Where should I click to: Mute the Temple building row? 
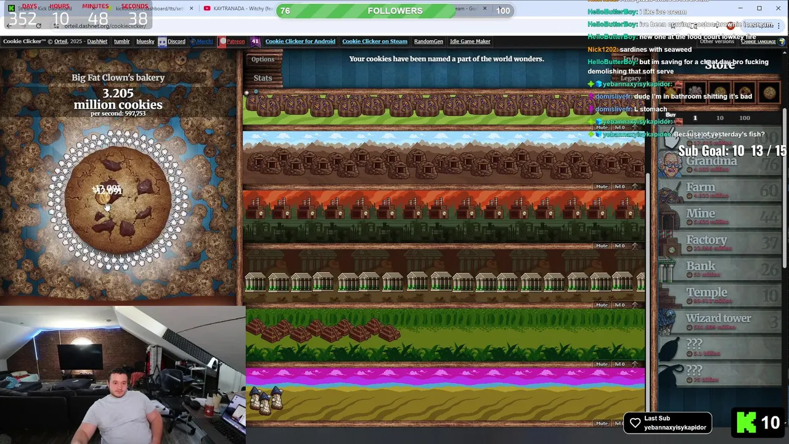[602, 364]
